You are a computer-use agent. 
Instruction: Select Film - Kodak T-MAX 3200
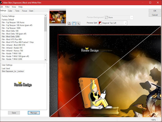click(12, 59)
